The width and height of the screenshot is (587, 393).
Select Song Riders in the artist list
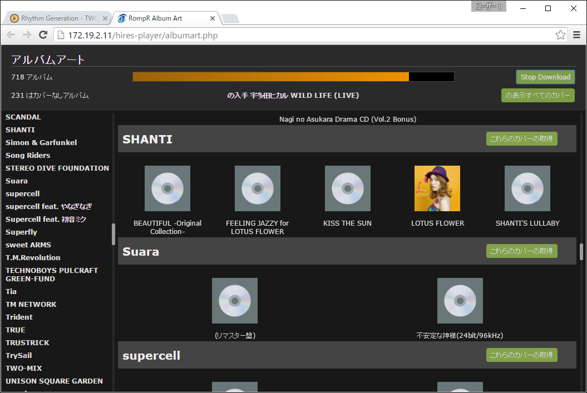pos(28,155)
